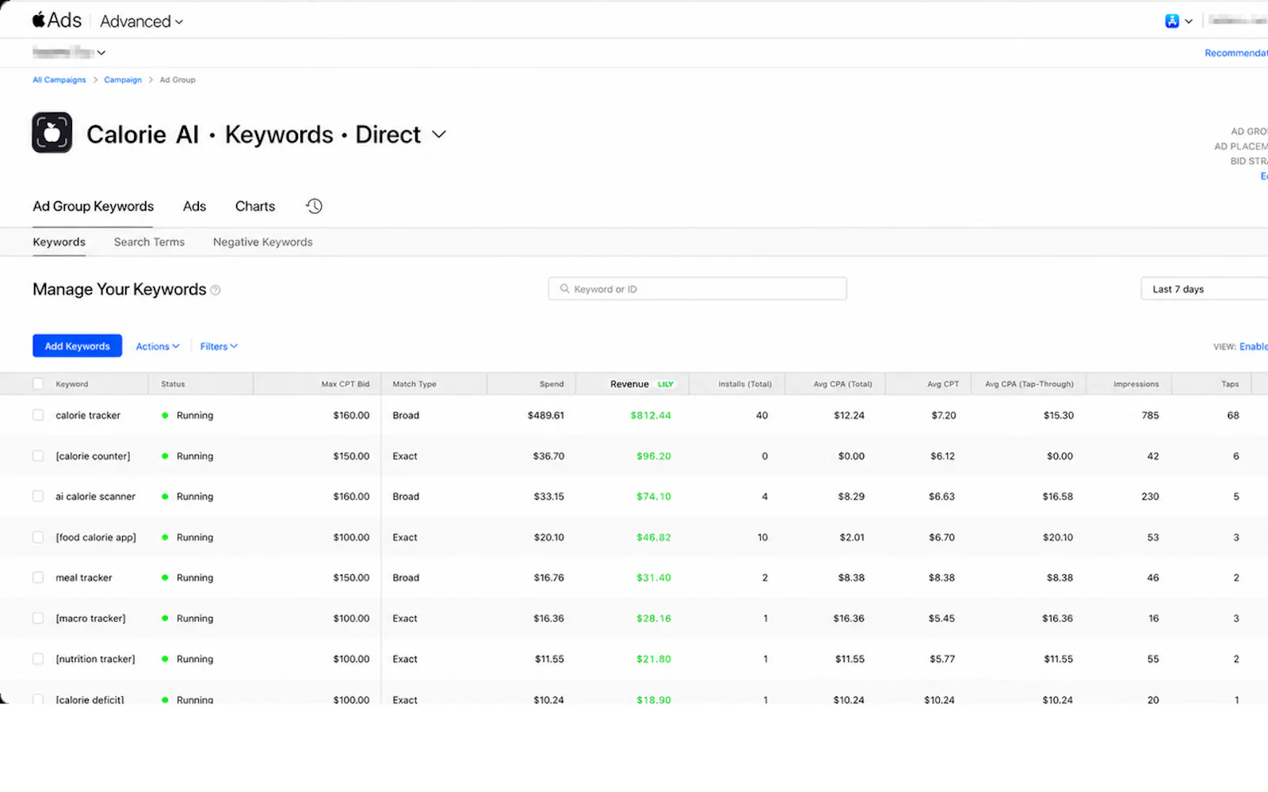This screenshot has height=792, width=1268.
Task: Open the change history clock icon
Action: pos(314,206)
